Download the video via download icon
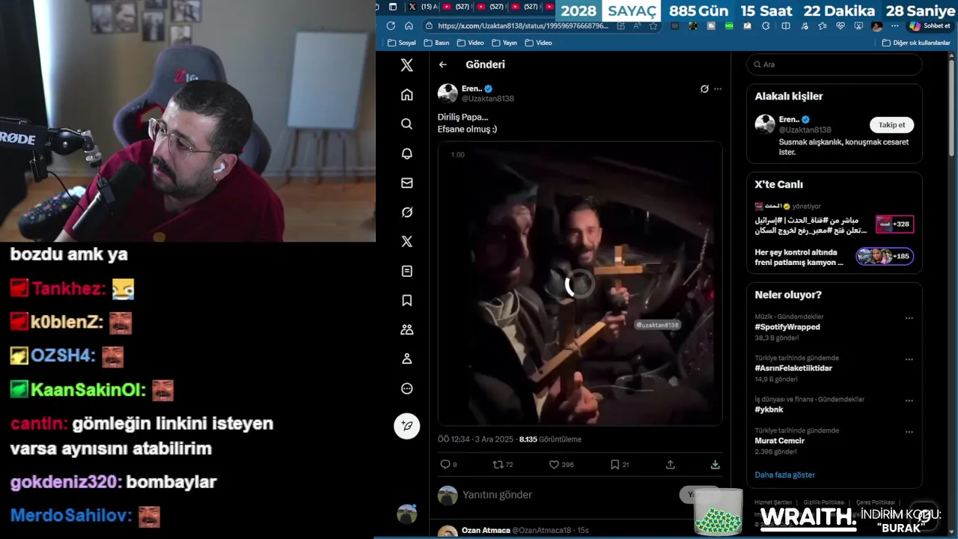The width and height of the screenshot is (958, 539). click(715, 464)
